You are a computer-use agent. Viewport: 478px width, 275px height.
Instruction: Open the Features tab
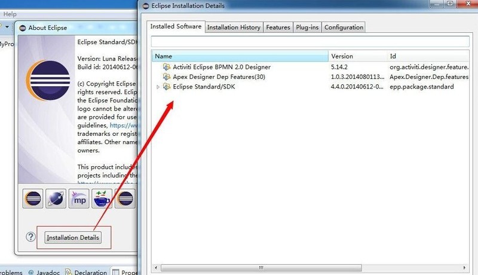tap(278, 27)
